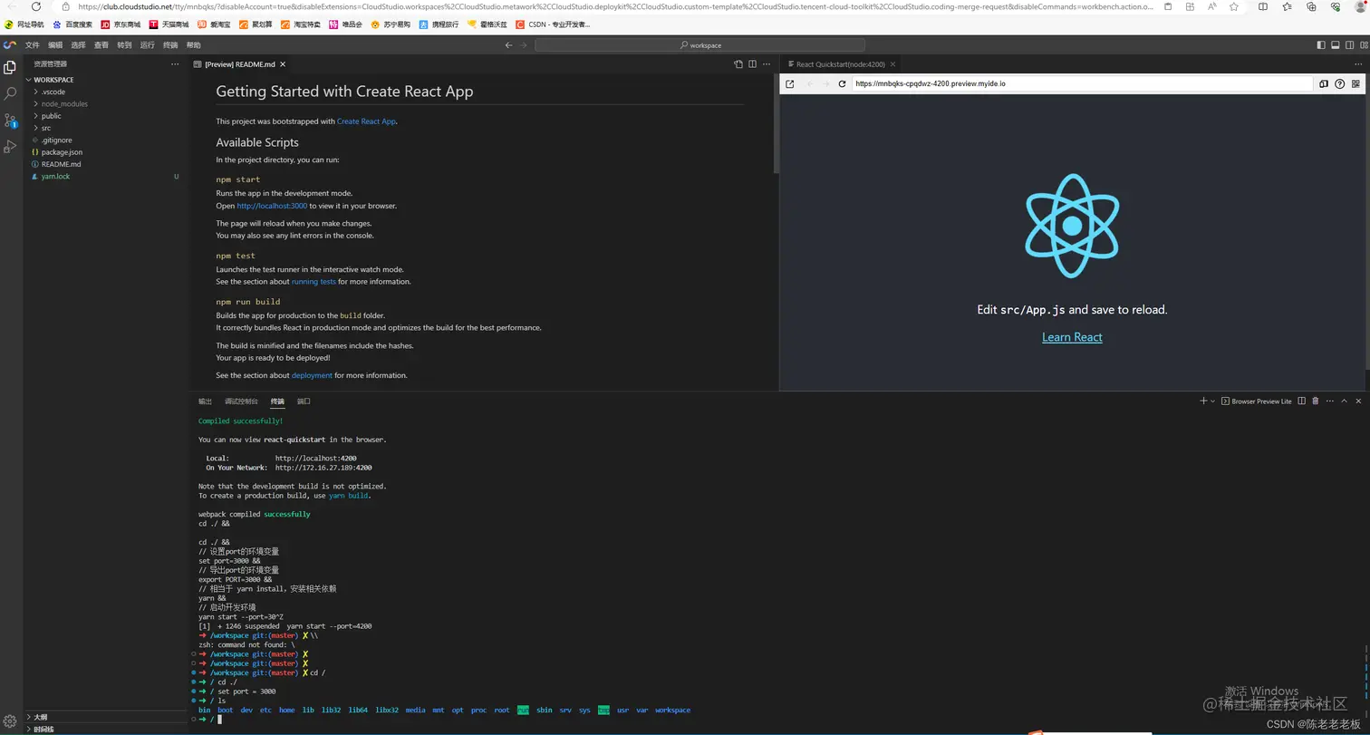Toggle primary sidebar layout button
The image size is (1370, 735).
coord(1321,44)
